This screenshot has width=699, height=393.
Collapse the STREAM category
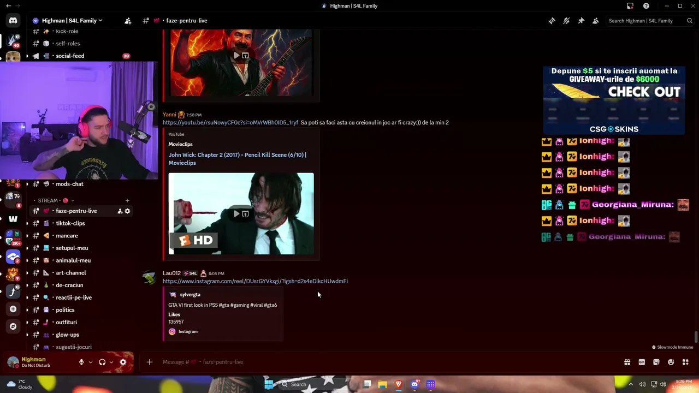55,200
